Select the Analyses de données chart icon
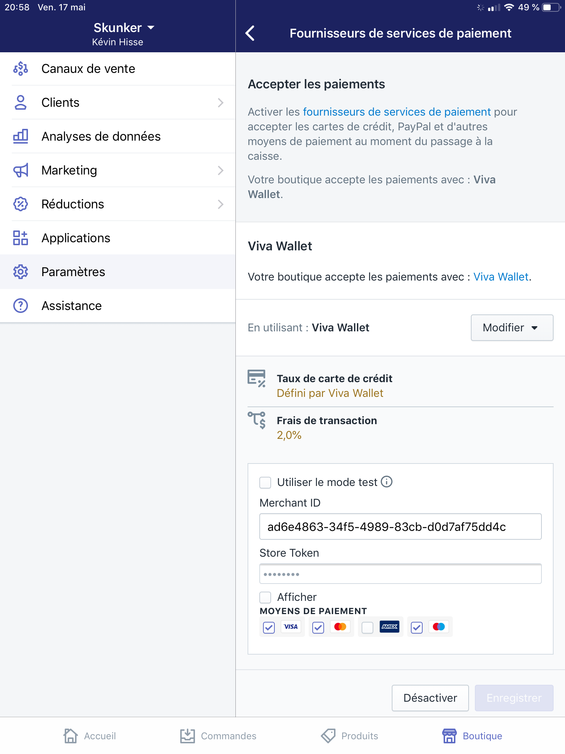This screenshot has width=565, height=754. tap(21, 136)
